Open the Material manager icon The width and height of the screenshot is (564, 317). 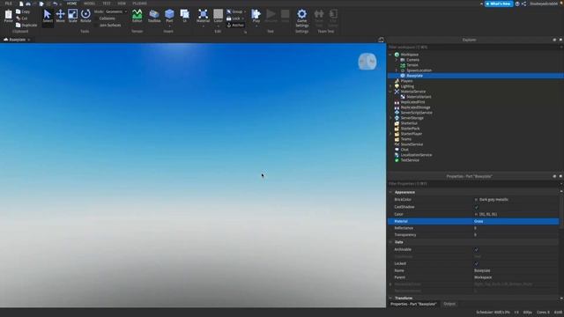(x=203, y=16)
